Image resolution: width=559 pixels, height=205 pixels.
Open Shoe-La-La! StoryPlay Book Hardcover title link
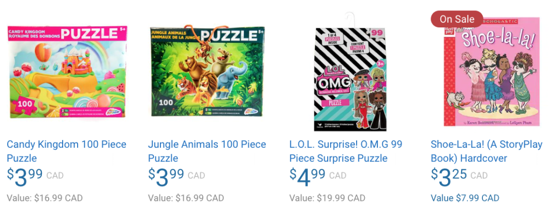coord(487,151)
